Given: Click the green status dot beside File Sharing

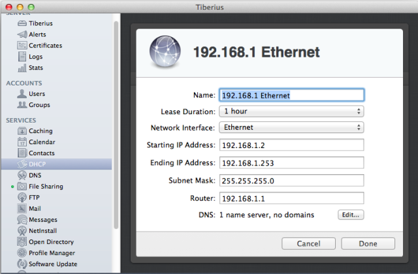Looking at the screenshot, I should click(12, 187).
